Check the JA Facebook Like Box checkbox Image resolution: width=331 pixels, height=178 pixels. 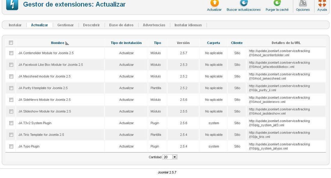tap(11, 65)
